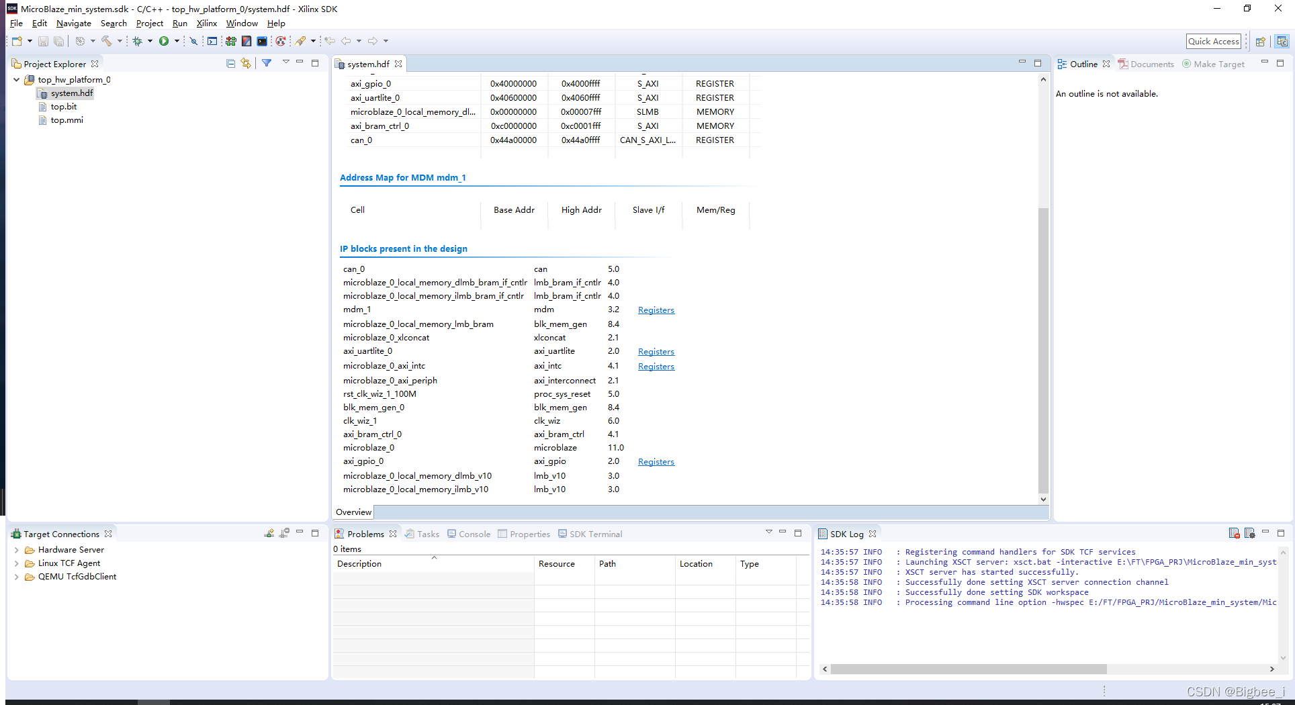Expand the QEMU TcfGdbClient node

[x=17, y=576]
